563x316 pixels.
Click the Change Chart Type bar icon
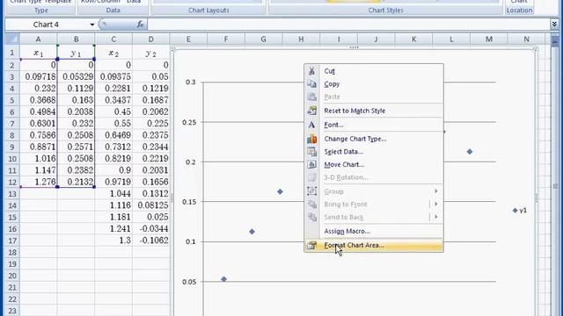[x=311, y=139]
